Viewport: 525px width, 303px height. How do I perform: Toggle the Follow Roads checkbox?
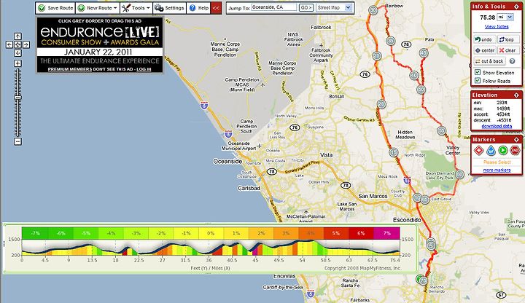[478, 81]
